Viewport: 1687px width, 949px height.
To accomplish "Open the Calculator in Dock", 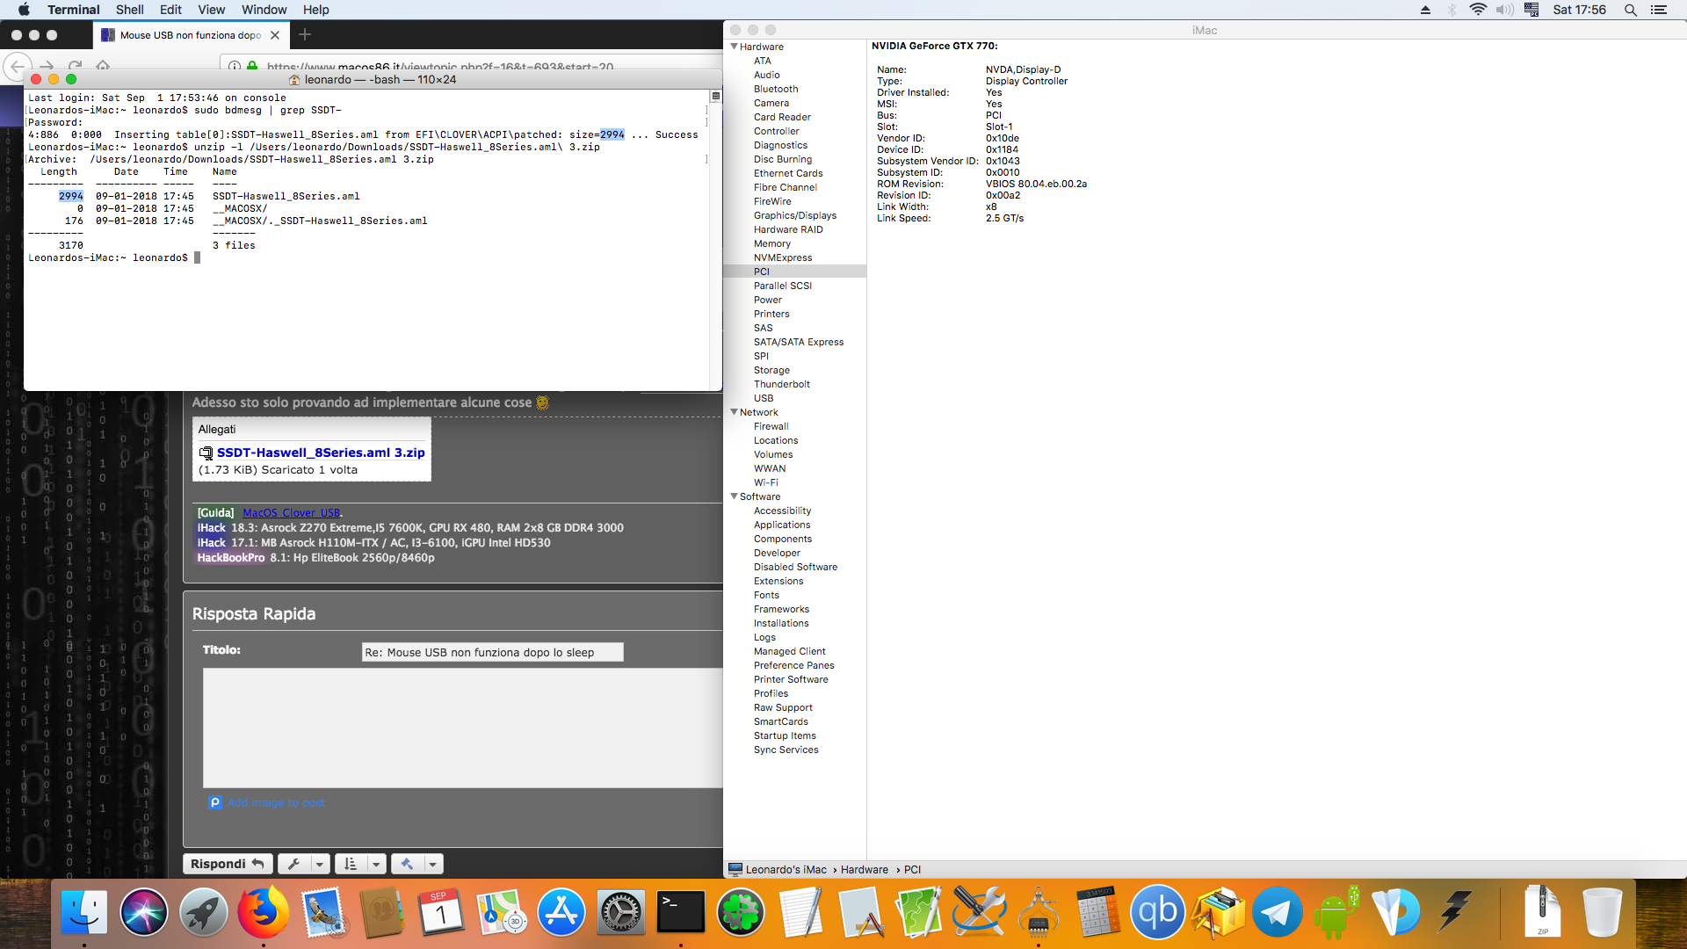I will [1098, 912].
